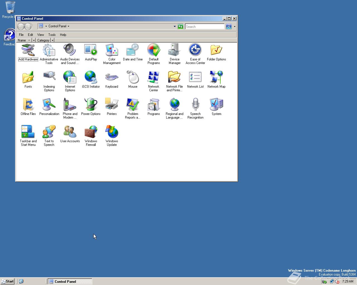
Task: Click into the Search input field
Action: [x=205, y=27]
